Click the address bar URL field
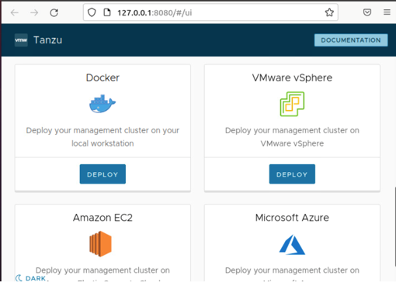 210,12
